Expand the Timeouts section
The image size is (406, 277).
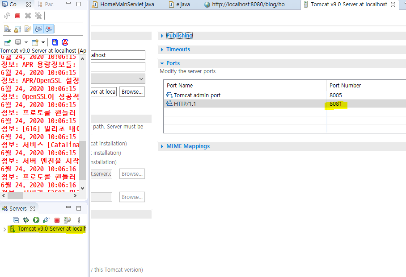pyautogui.click(x=162, y=50)
